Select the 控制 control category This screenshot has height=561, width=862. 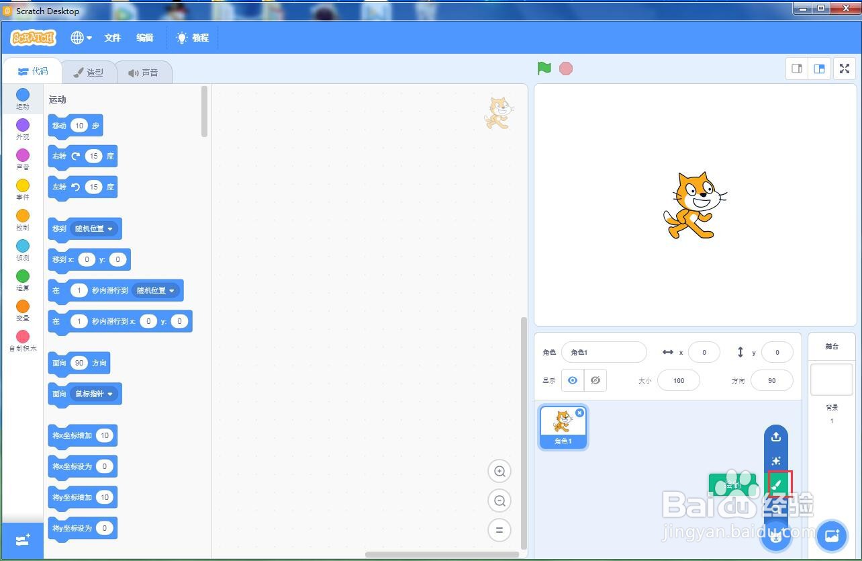pos(23,220)
